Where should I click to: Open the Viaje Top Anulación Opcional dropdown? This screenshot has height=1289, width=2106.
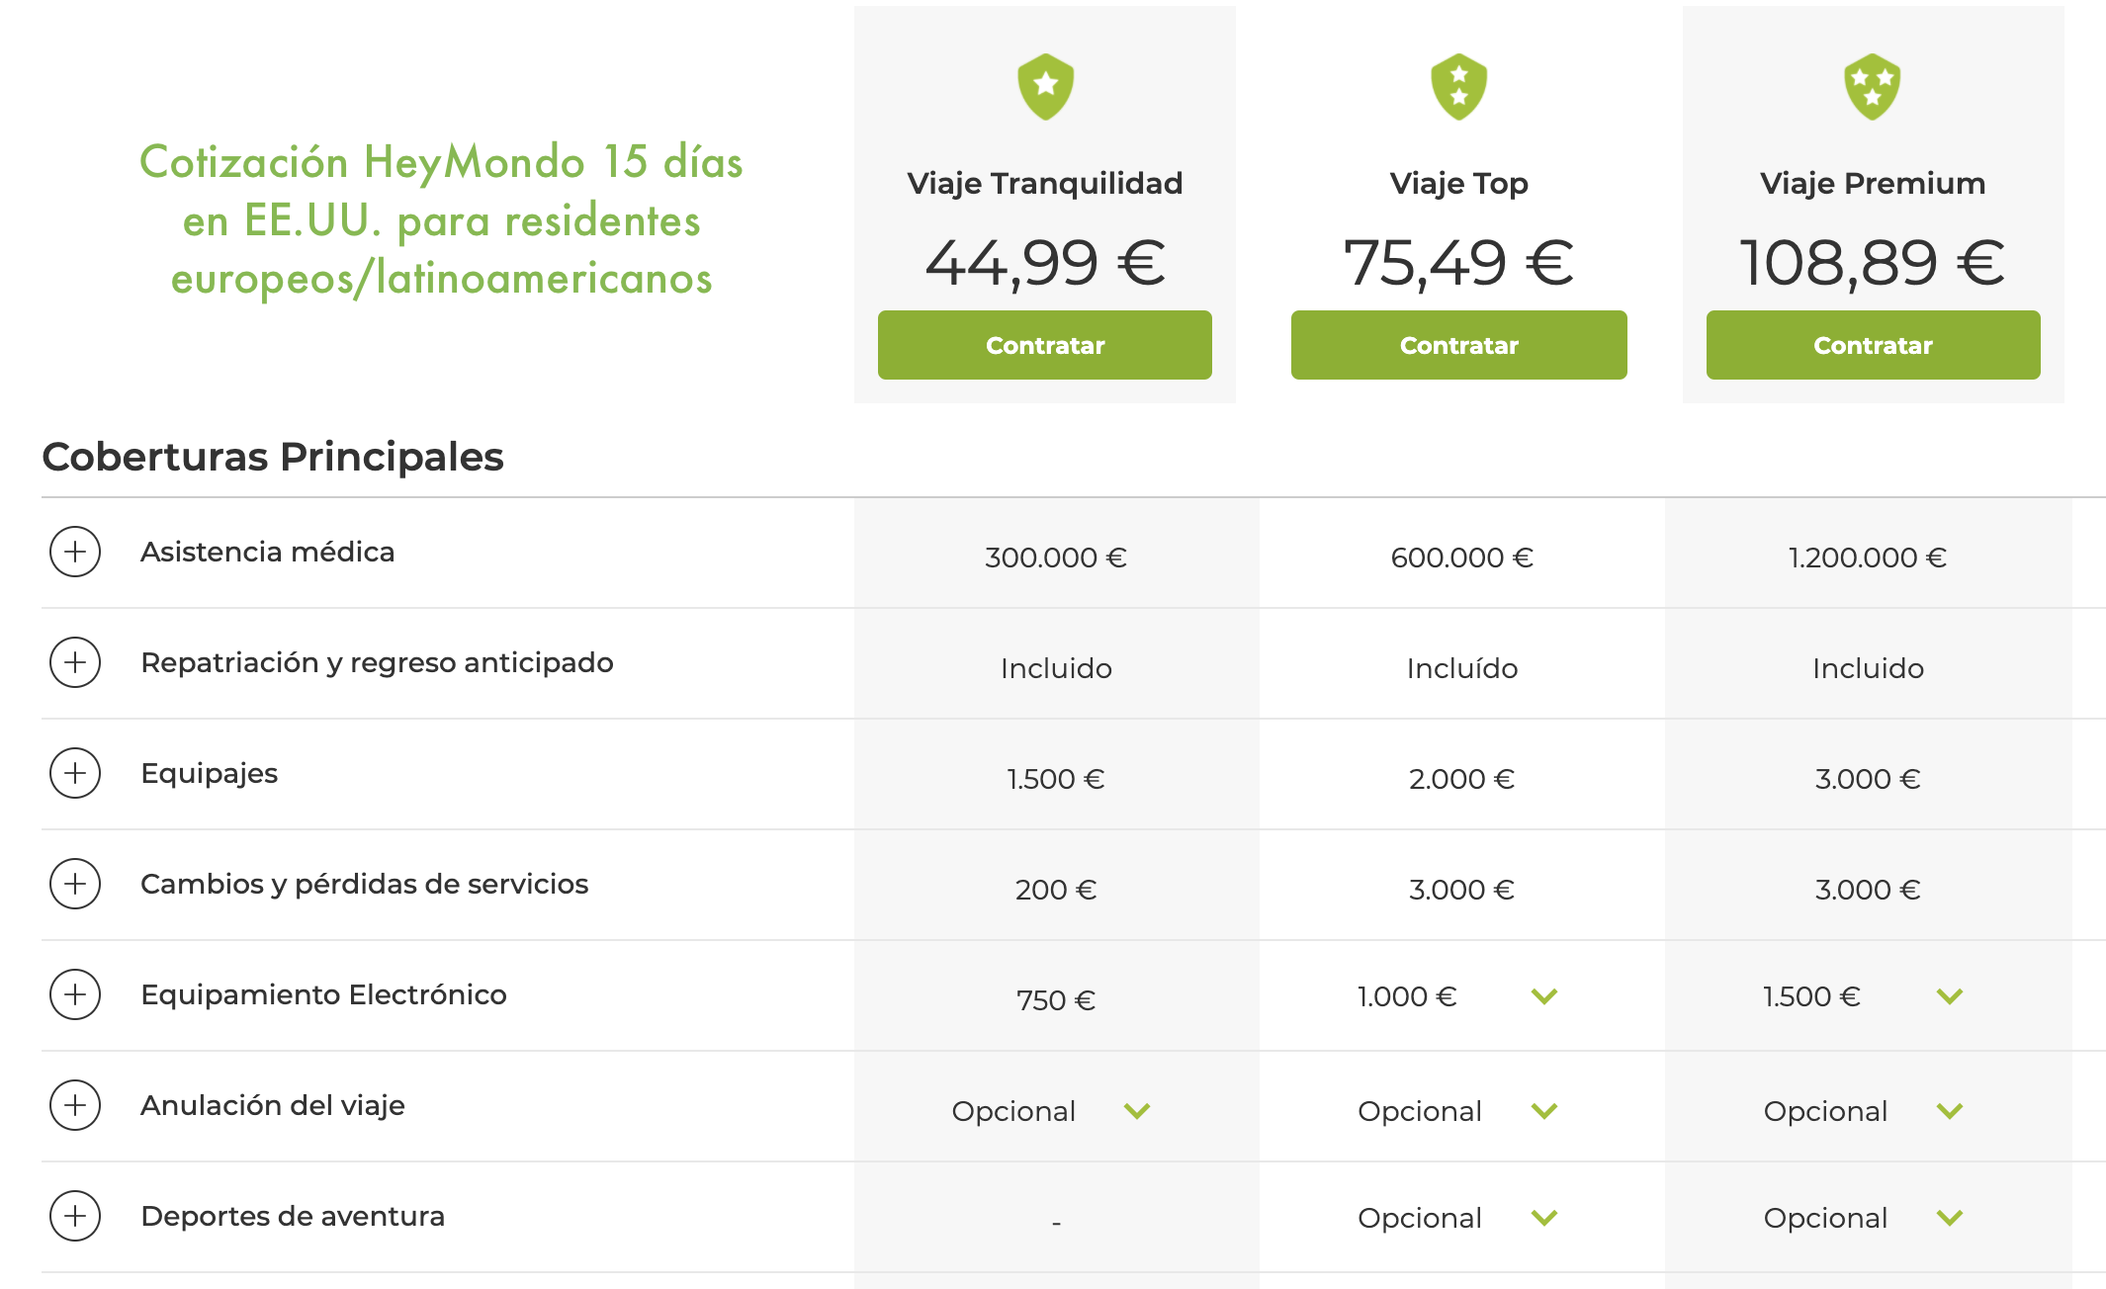pos(1544,1111)
